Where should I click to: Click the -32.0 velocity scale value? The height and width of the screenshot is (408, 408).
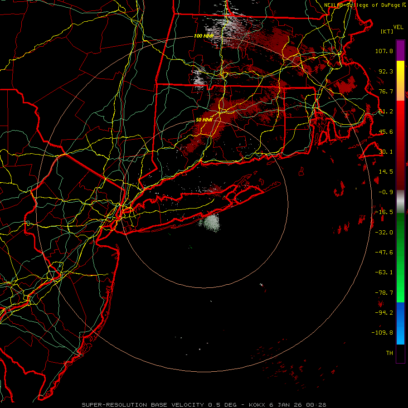coord(384,233)
